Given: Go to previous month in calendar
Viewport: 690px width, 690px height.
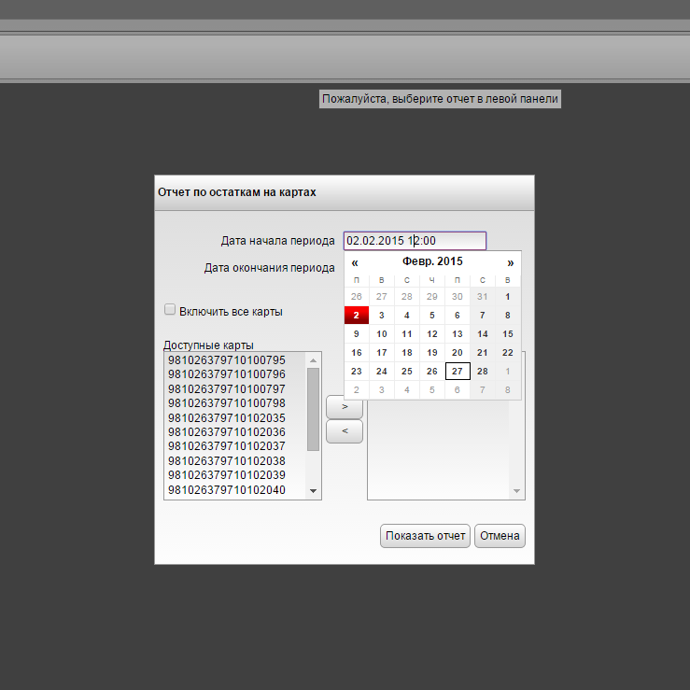Looking at the screenshot, I should click(x=355, y=262).
